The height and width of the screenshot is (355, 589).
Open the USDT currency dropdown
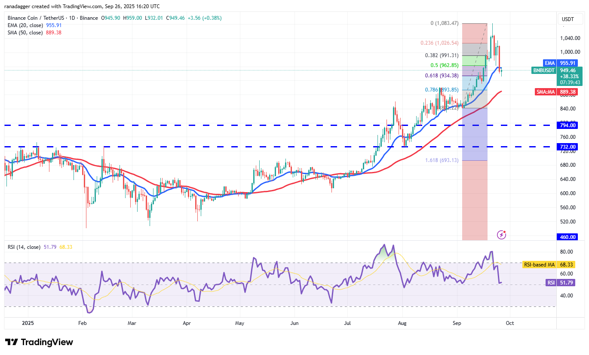(x=568, y=19)
